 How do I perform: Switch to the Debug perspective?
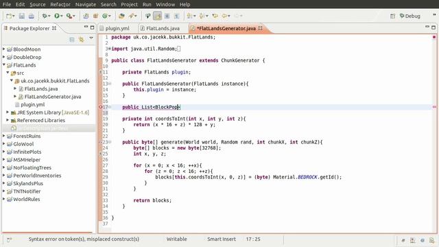(x=410, y=16)
